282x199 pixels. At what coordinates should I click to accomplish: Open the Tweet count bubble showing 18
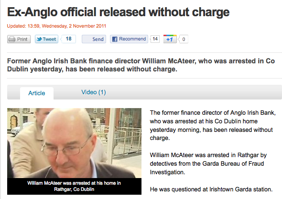(68, 39)
